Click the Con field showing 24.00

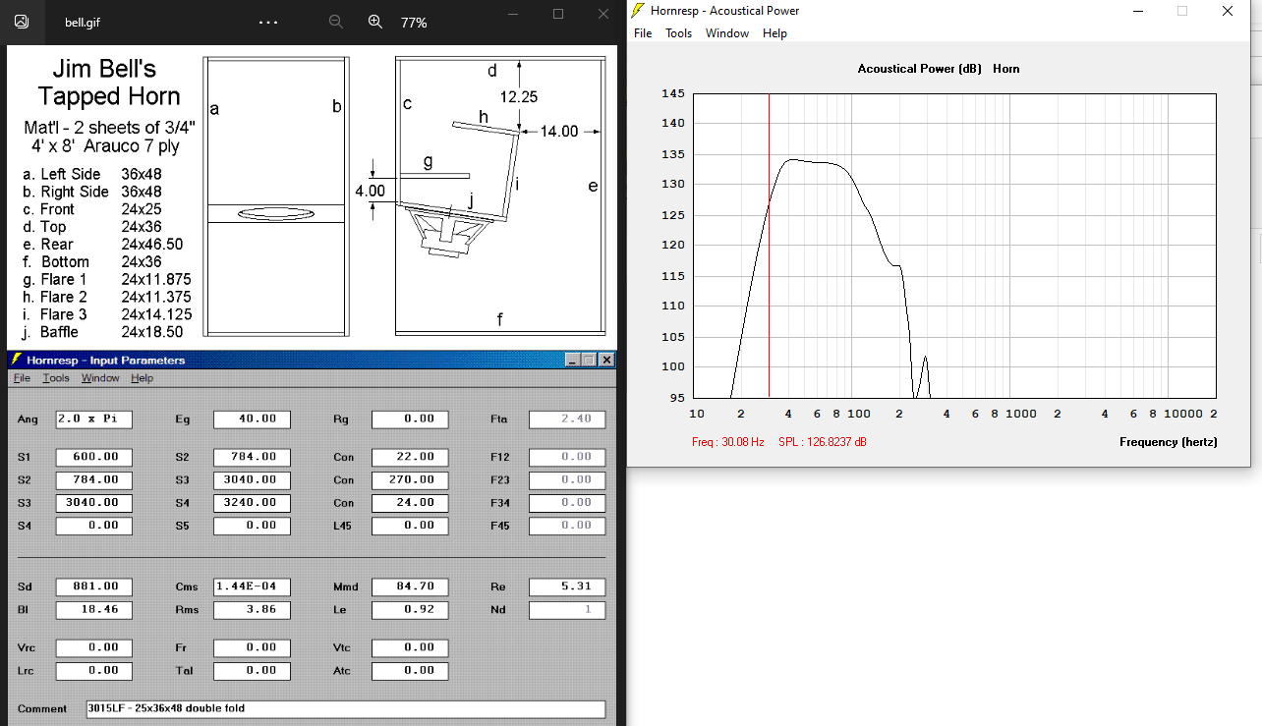tap(410, 503)
